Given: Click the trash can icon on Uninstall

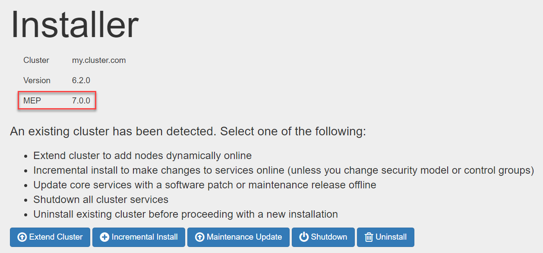Looking at the screenshot, I should (x=369, y=237).
